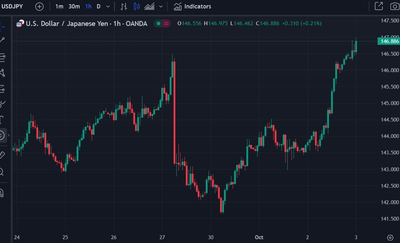Select the area chart style icon
This screenshot has width=400, height=243.
click(149, 6)
